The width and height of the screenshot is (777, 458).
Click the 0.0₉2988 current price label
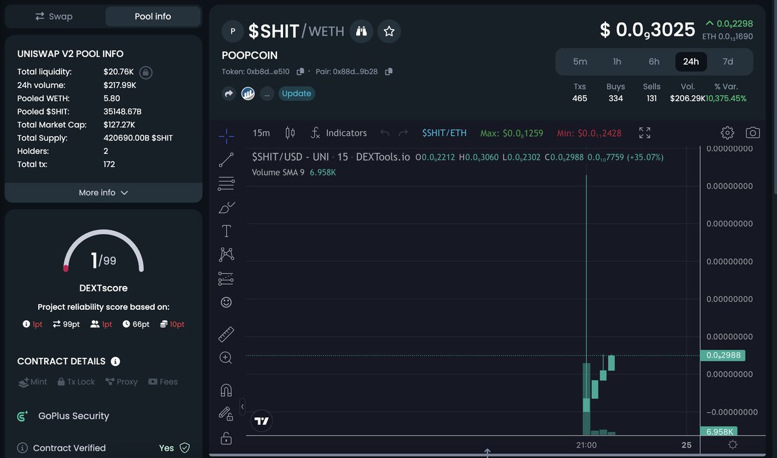click(723, 355)
